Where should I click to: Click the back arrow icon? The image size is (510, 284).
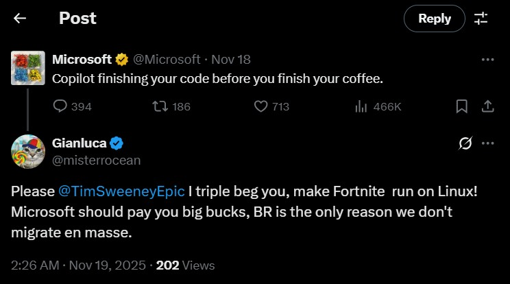coord(20,19)
